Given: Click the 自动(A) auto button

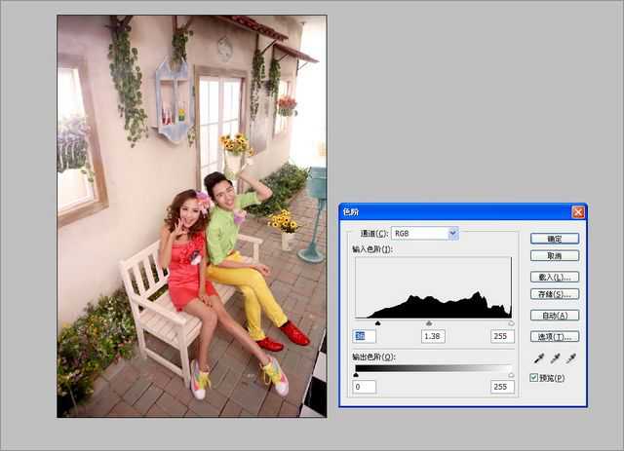Looking at the screenshot, I should [555, 316].
